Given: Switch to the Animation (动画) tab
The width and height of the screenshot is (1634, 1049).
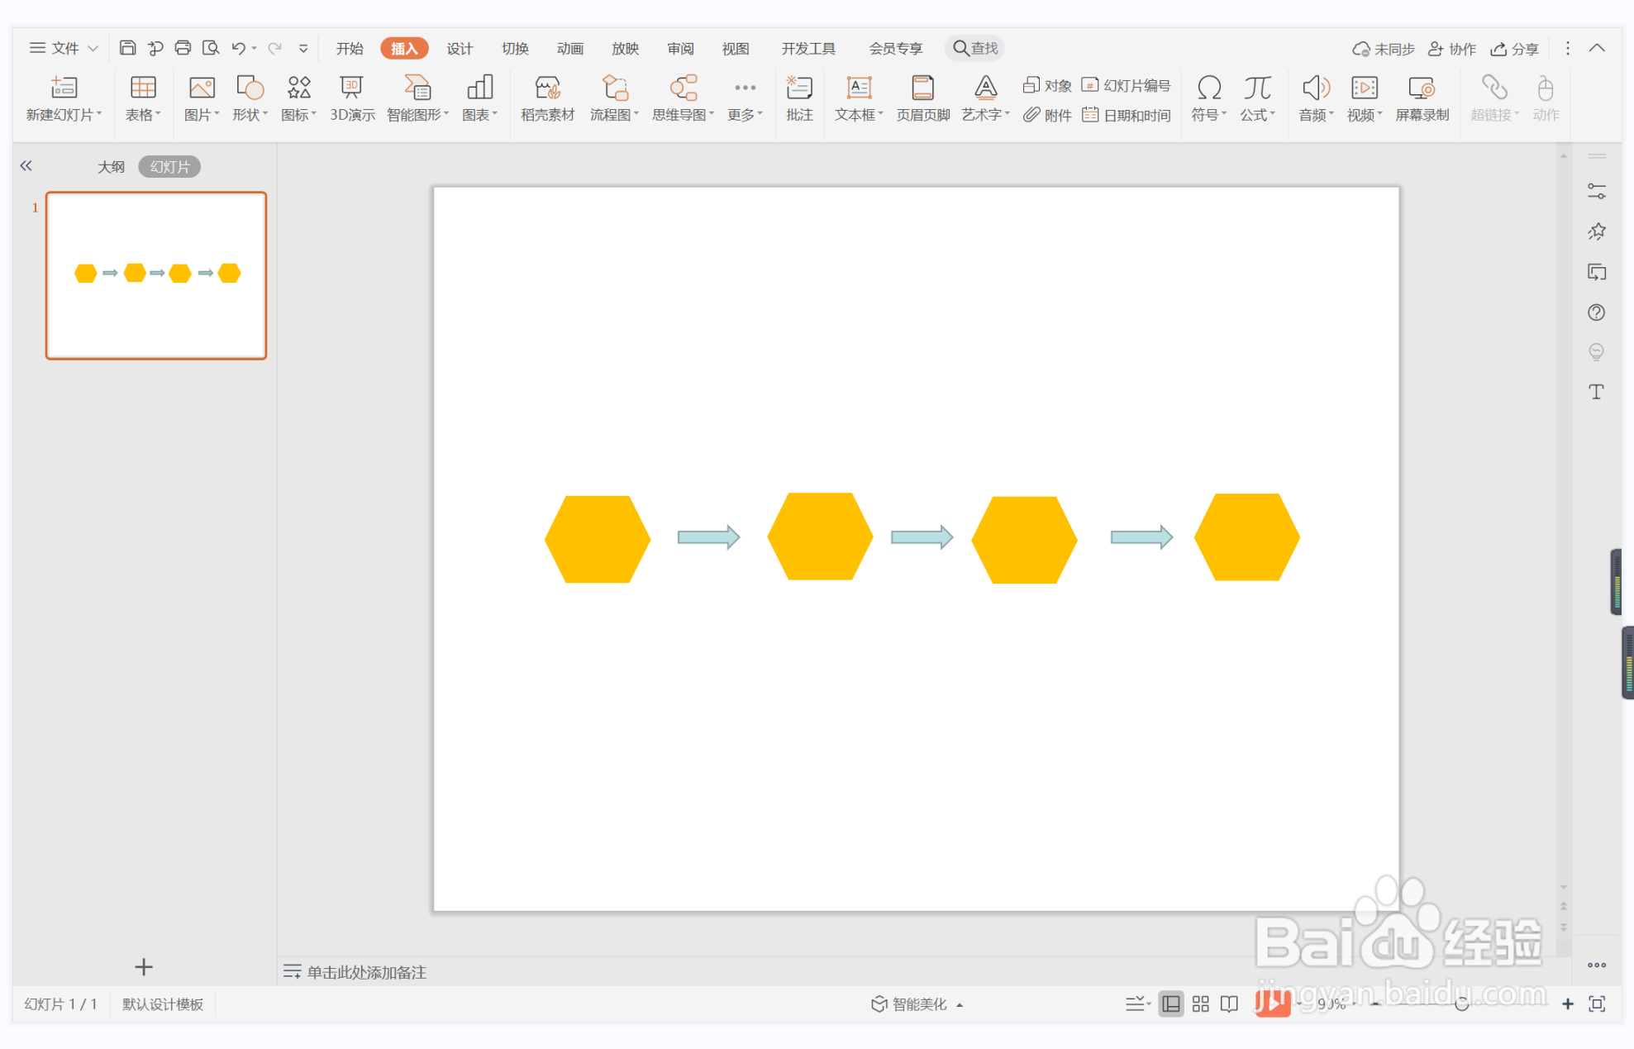Looking at the screenshot, I should [x=570, y=48].
